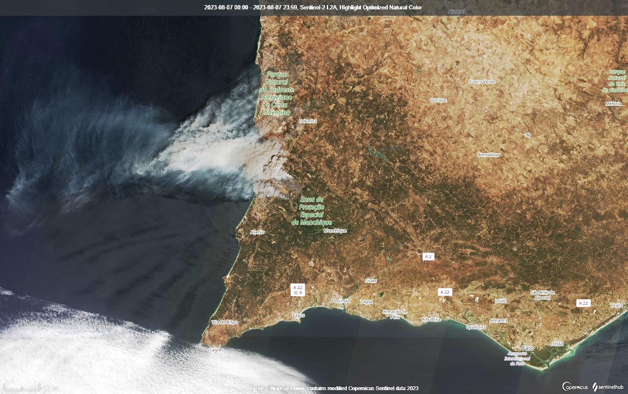The image size is (628, 394).
Task: Click the Olhão label
Action: tap(557, 344)
